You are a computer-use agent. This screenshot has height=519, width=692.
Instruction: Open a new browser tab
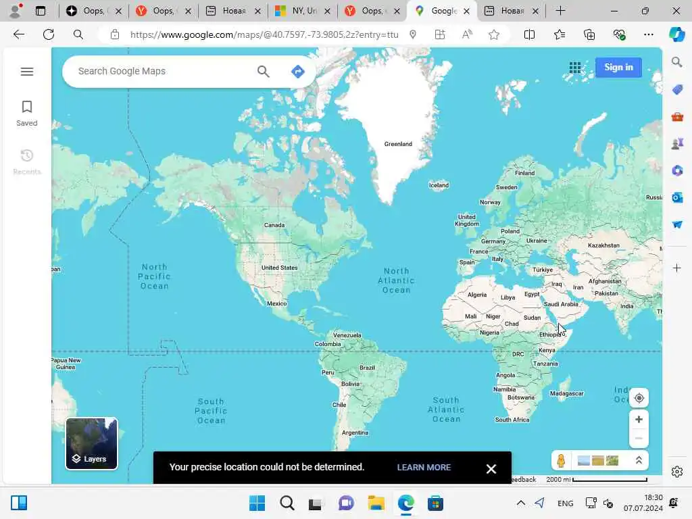560,11
